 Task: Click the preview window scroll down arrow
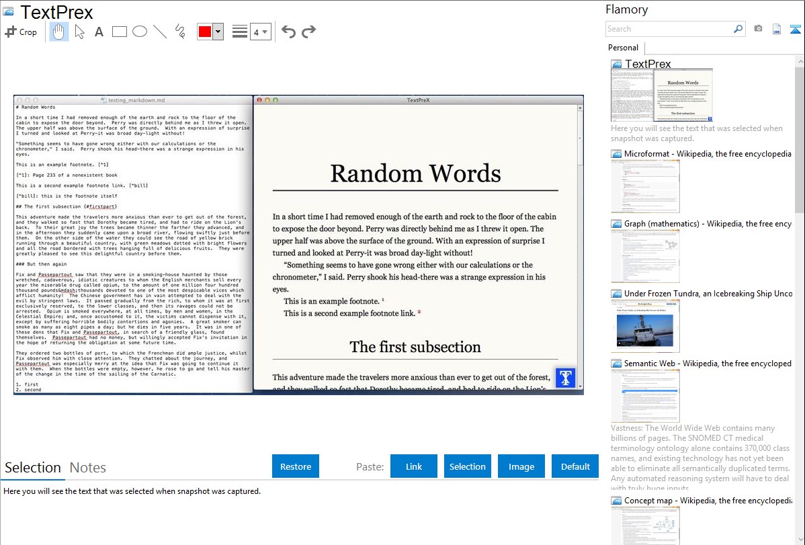tap(580, 386)
